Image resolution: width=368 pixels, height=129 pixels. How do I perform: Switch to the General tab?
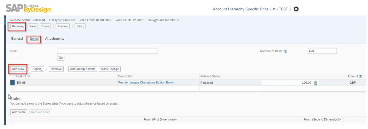coord(17,39)
